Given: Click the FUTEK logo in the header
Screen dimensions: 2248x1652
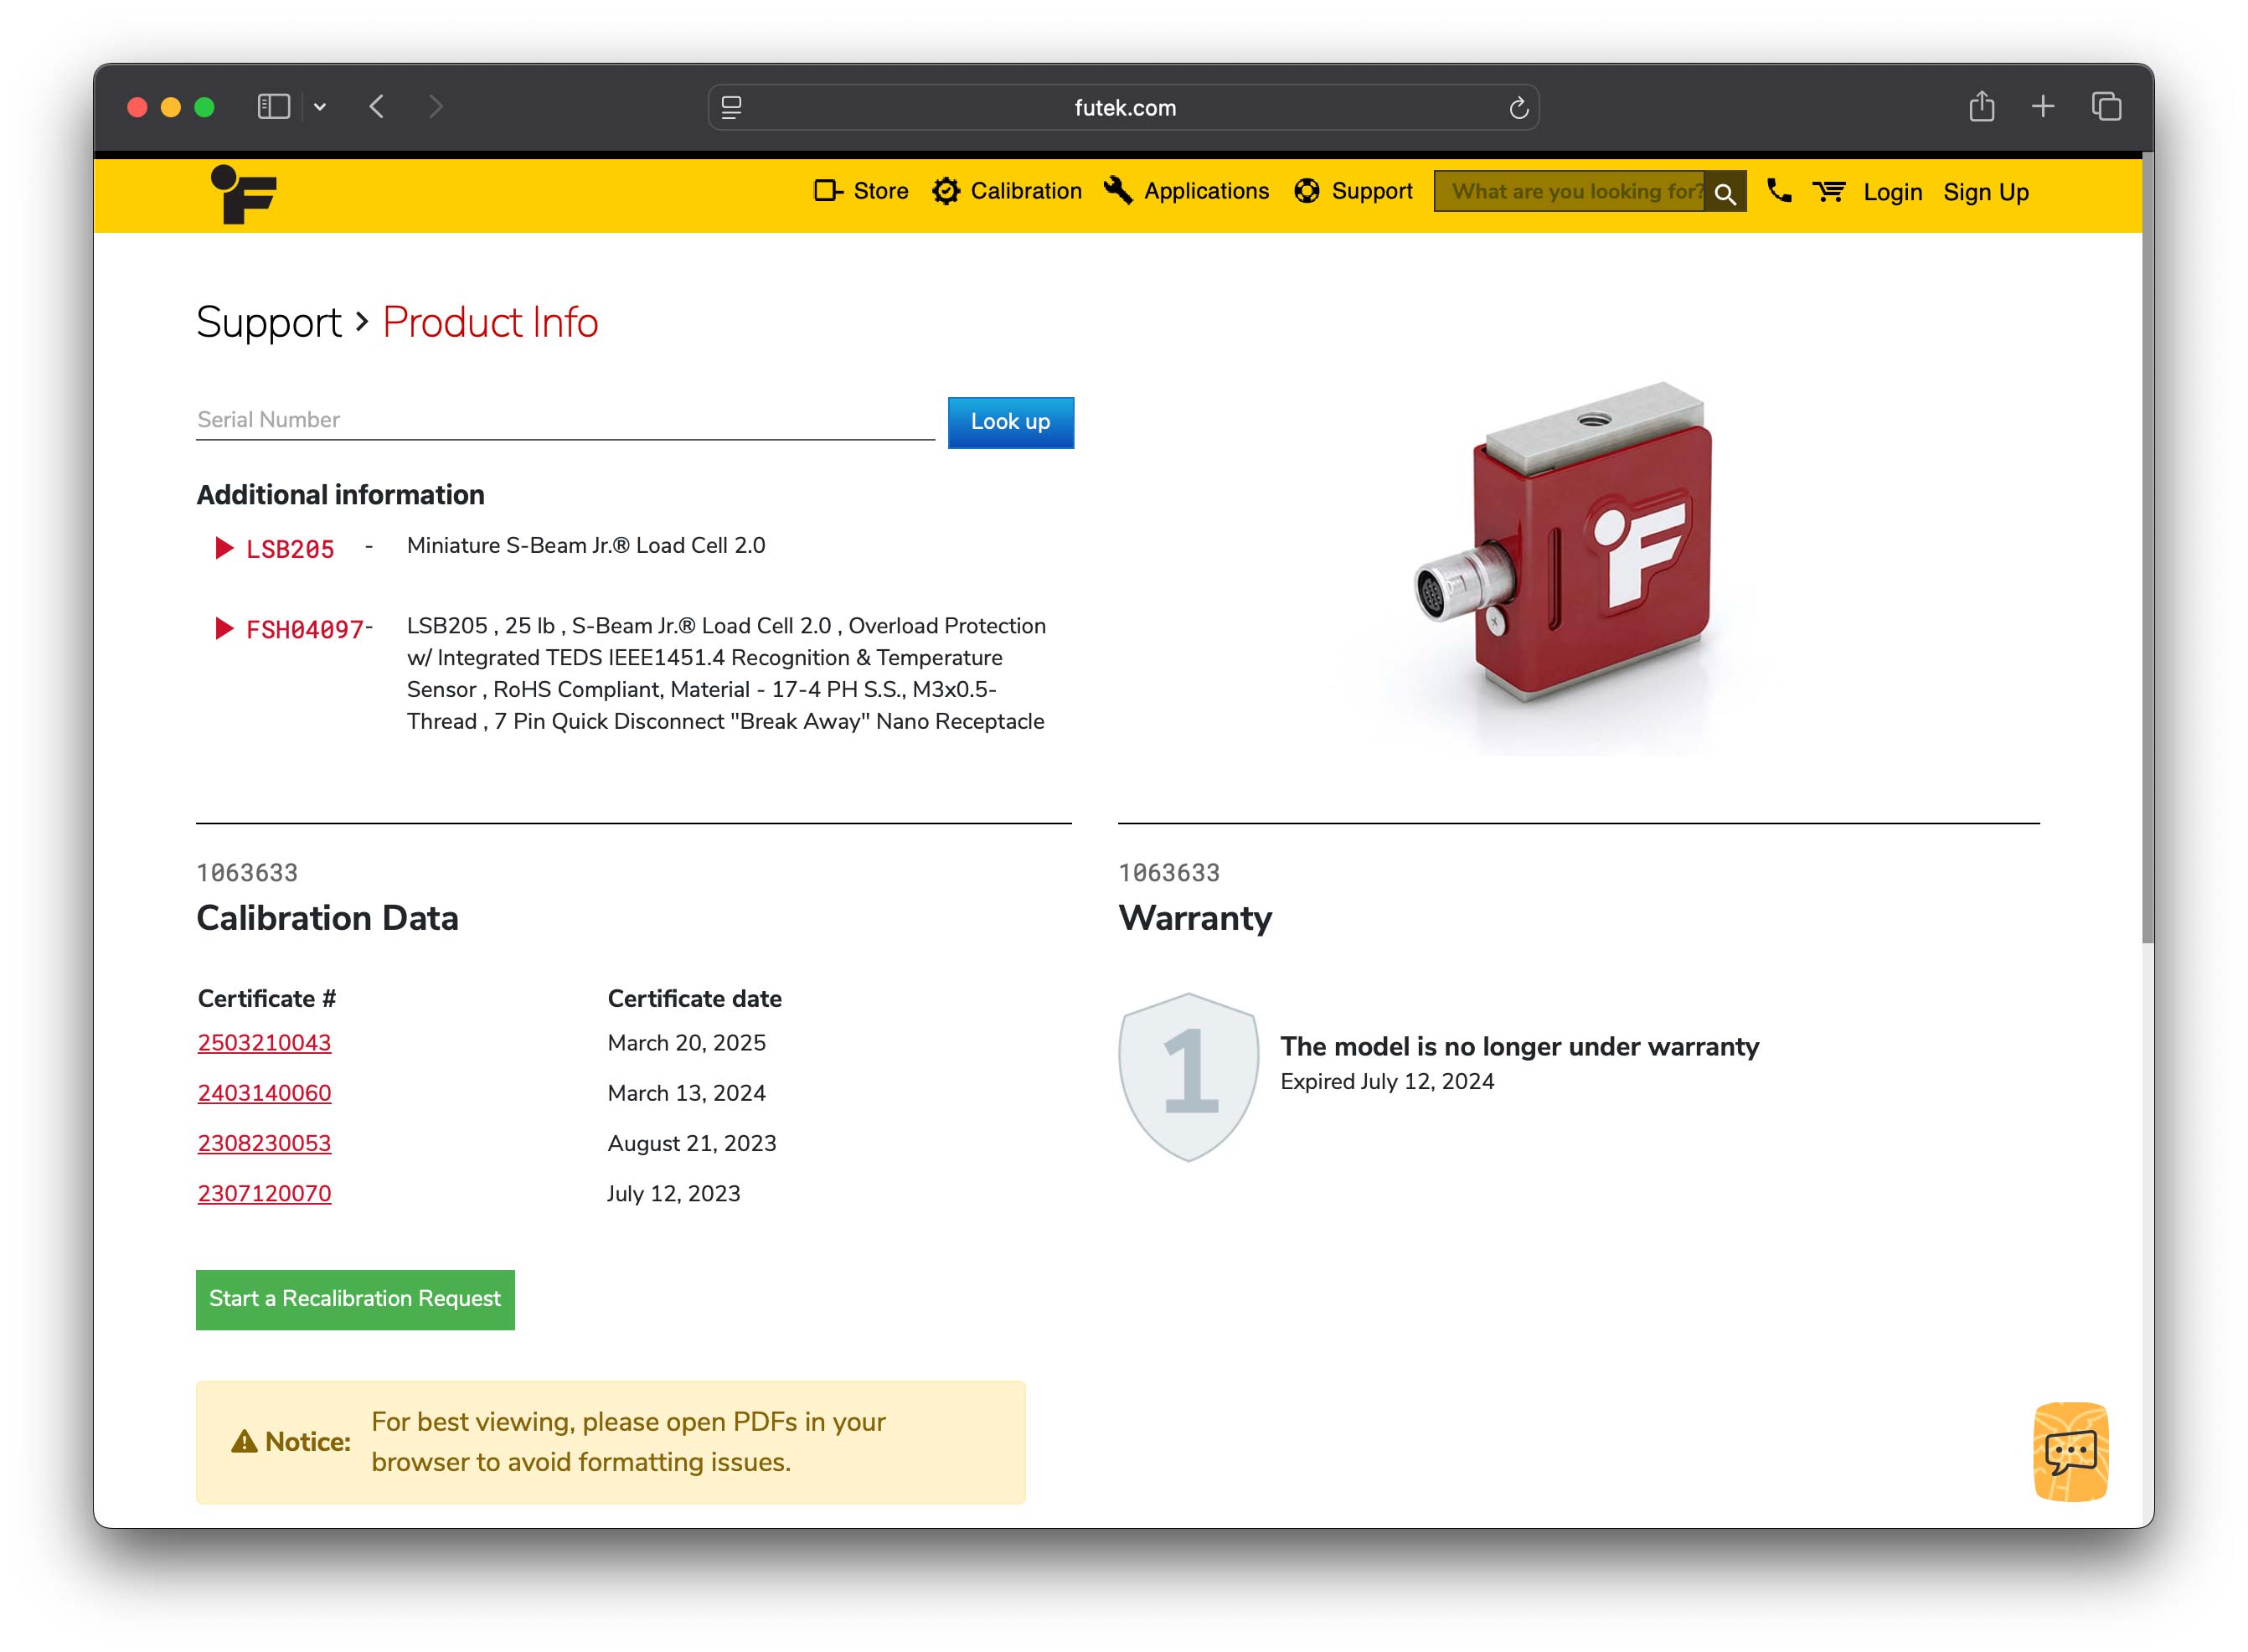Looking at the screenshot, I should click(x=243, y=194).
